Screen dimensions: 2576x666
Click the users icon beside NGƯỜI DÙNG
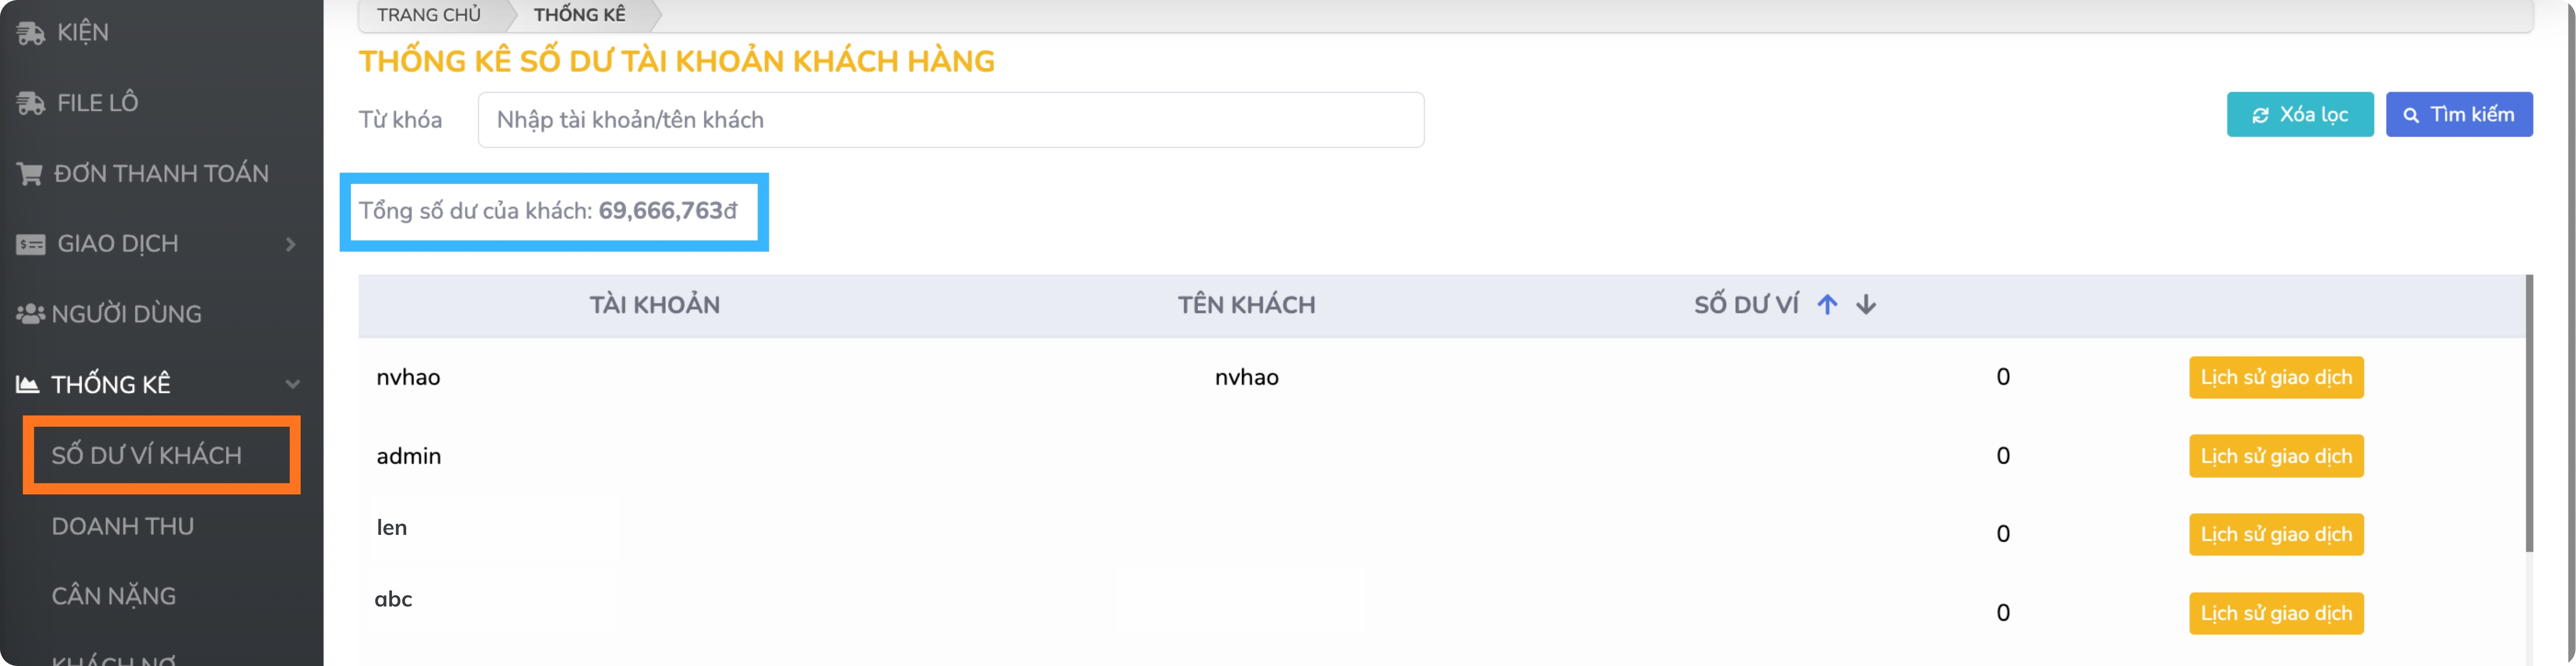click(x=30, y=314)
